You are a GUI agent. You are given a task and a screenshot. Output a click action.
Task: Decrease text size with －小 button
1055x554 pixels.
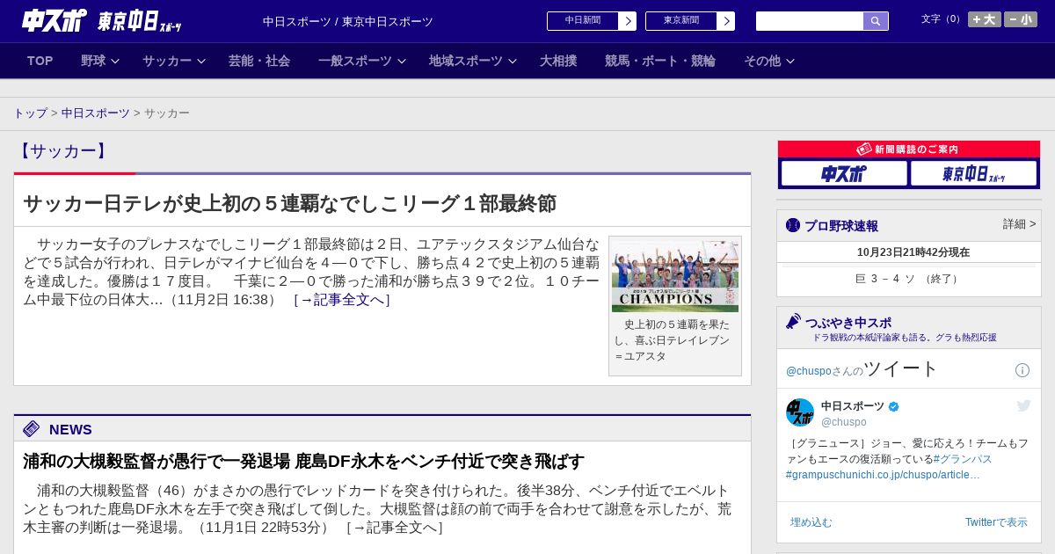pyautogui.click(x=1021, y=19)
